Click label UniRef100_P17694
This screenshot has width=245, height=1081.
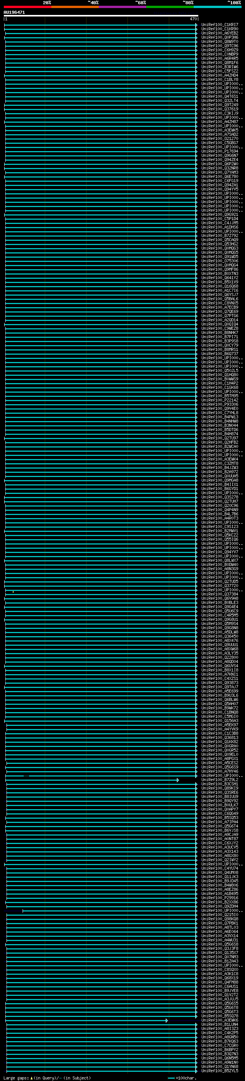point(219,151)
